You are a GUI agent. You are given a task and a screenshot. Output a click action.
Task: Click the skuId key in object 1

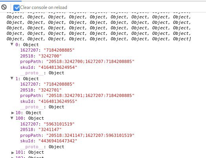[x=27, y=101]
